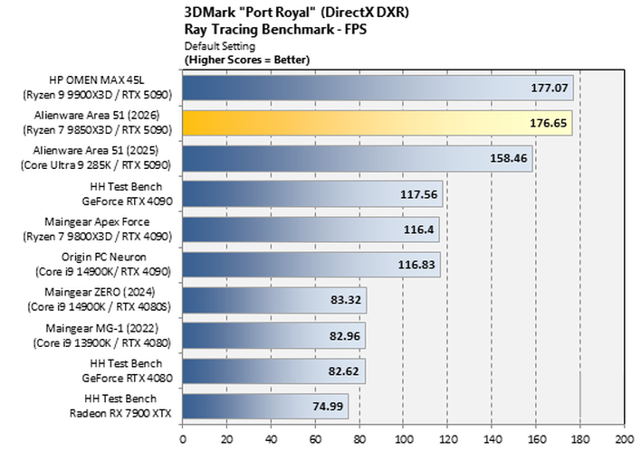Click the x-axis tick label 160
This screenshot has height=450, width=641.
pos(536,439)
